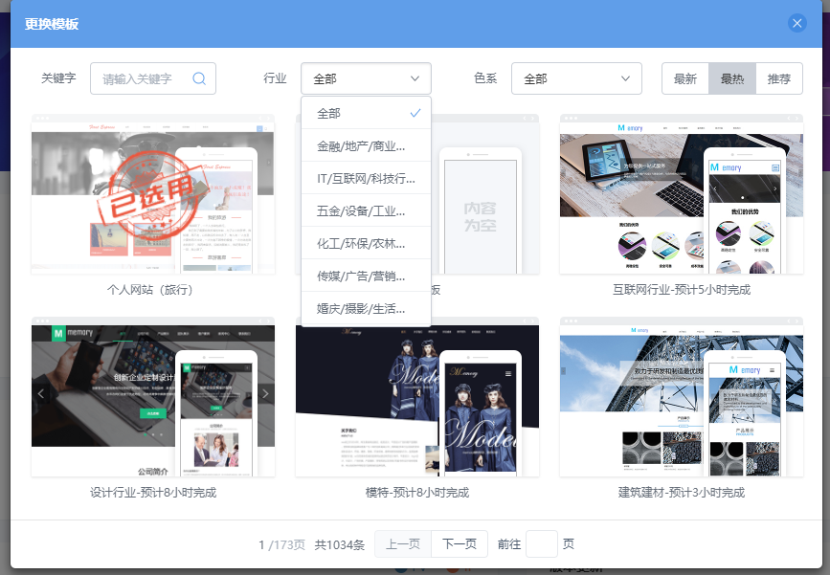Go to previous page with 上一页
The width and height of the screenshot is (830, 575).
point(403,543)
